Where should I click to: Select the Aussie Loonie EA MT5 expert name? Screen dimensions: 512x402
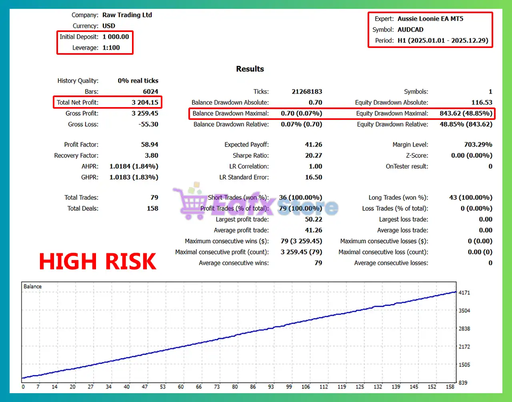(x=430, y=18)
